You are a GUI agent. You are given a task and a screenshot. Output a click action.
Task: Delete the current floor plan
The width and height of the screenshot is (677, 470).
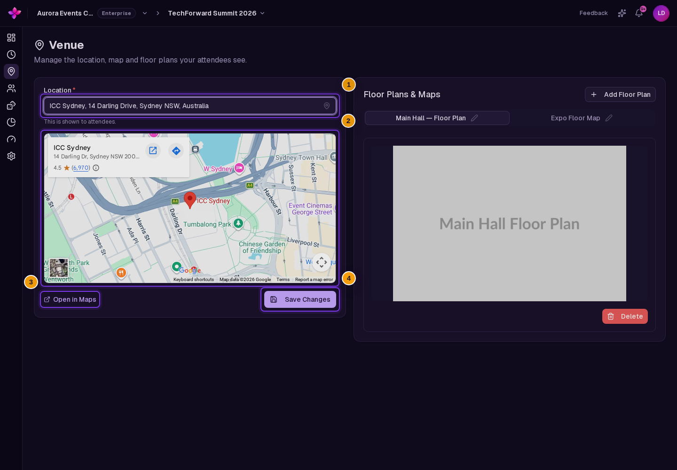click(625, 316)
